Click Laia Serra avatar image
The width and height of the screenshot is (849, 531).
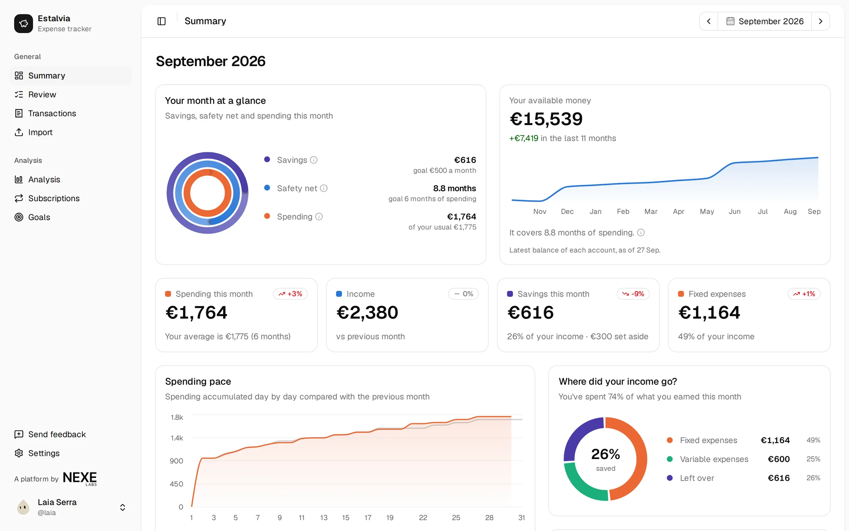23,507
